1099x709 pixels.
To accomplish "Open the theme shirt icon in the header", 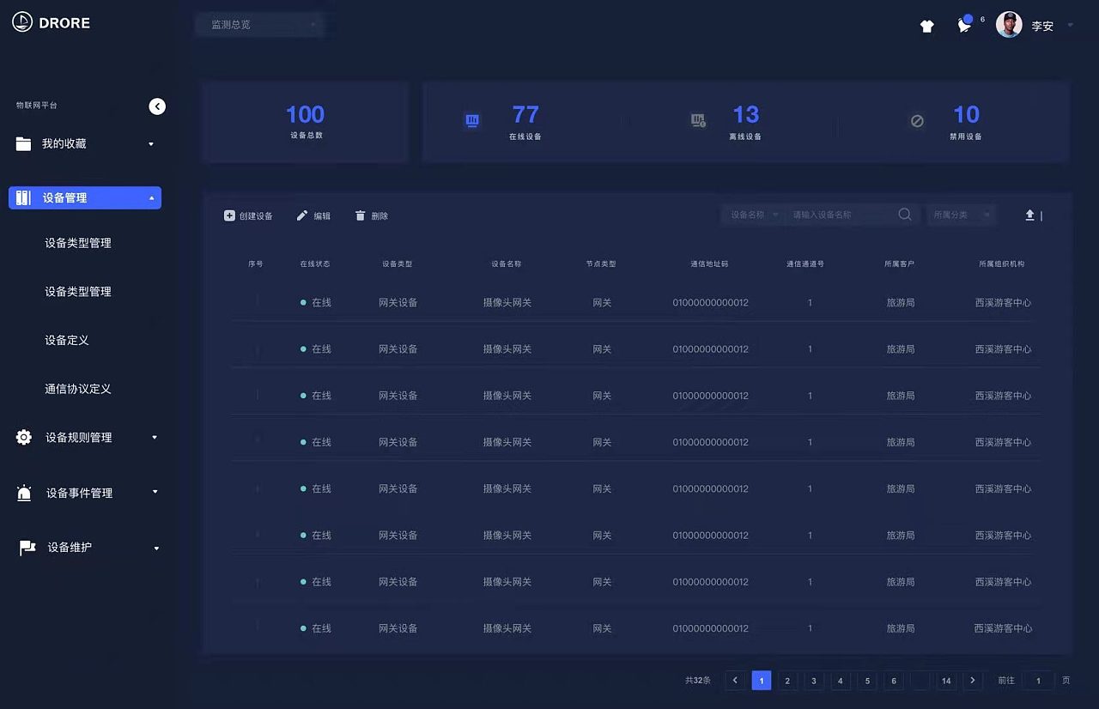I will pos(926,26).
